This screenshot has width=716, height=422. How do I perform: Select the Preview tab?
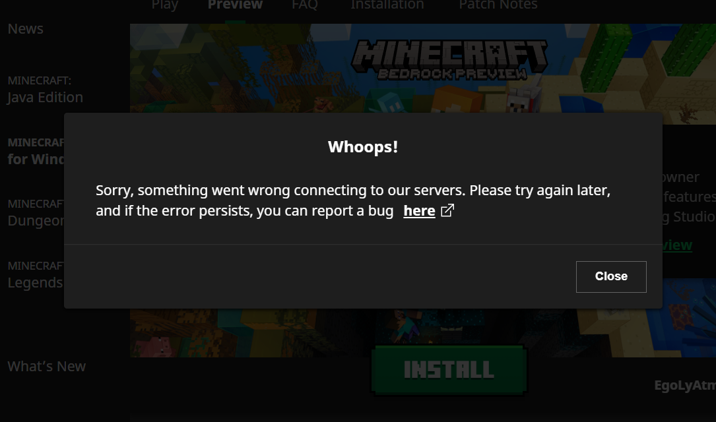click(x=235, y=5)
